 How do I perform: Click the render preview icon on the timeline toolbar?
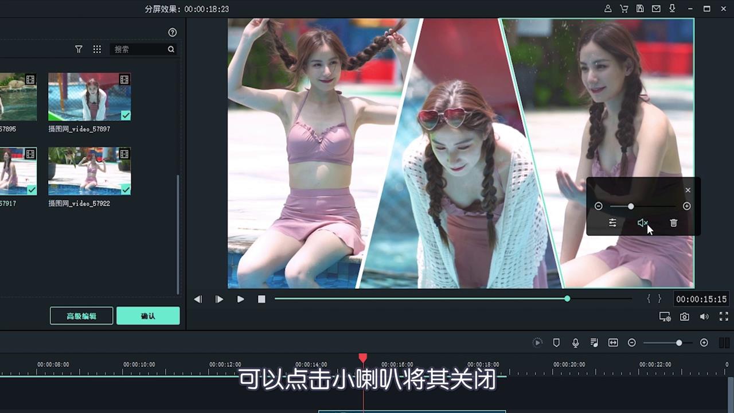coord(537,342)
